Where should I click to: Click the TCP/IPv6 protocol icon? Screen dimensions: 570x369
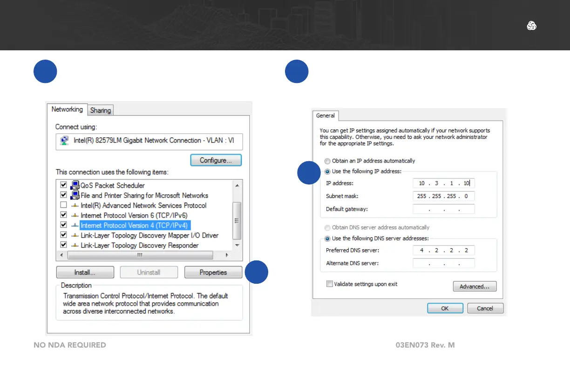(75, 215)
